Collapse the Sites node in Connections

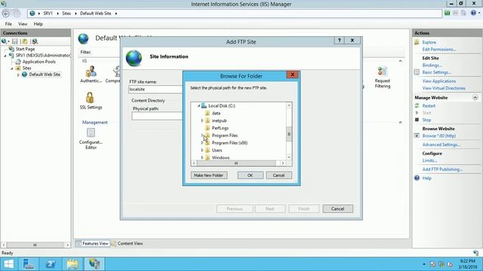tap(12, 69)
